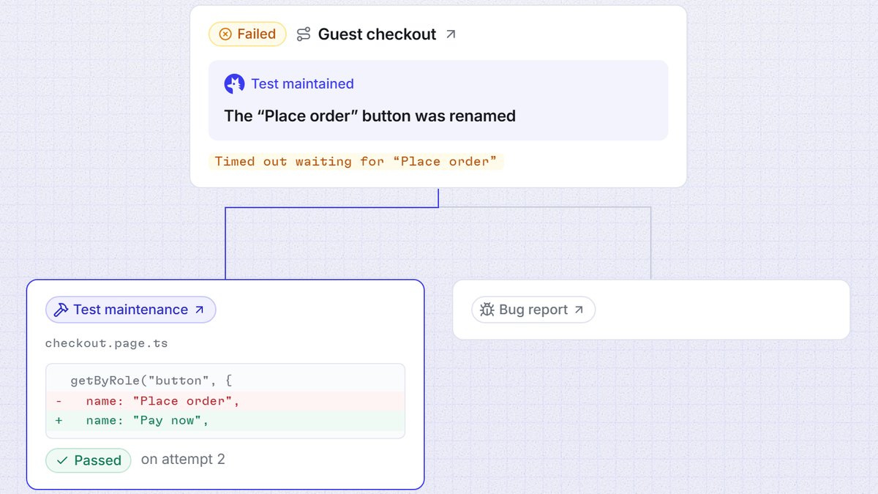Select the removed line name: "Place order"
Image resolution: width=878 pixels, height=494 pixels.
pyautogui.click(x=225, y=400)
